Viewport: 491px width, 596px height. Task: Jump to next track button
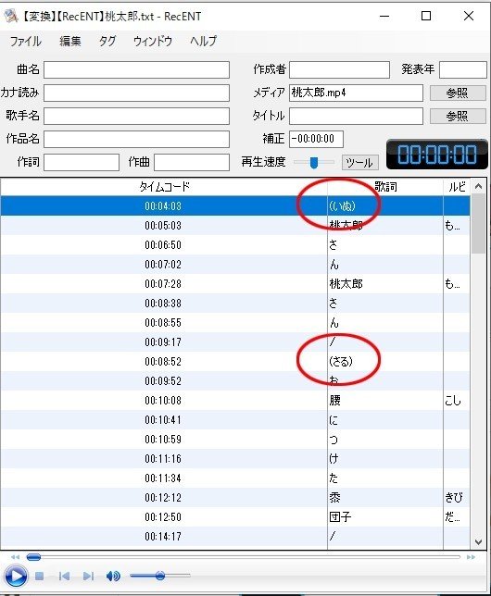click(x=88, y=577)
